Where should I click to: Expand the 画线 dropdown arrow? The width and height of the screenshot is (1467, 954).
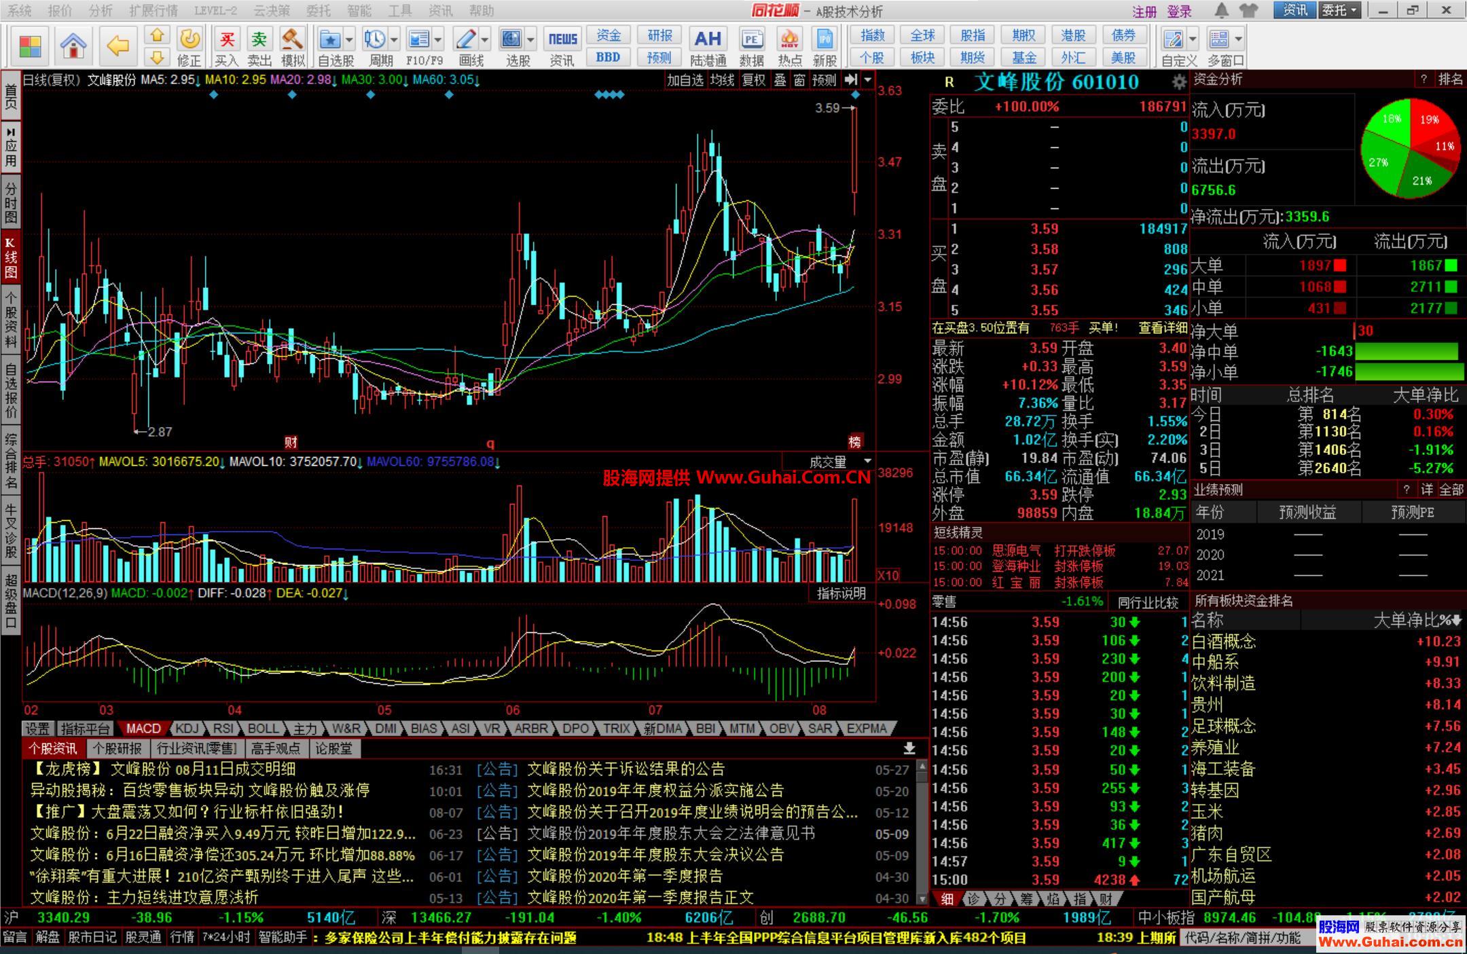pos(484,39)
